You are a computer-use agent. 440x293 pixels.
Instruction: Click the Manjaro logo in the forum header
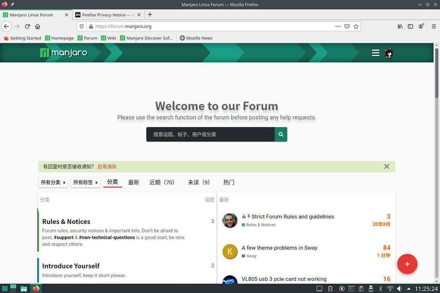pyautogui.click(x=63, y=52)
